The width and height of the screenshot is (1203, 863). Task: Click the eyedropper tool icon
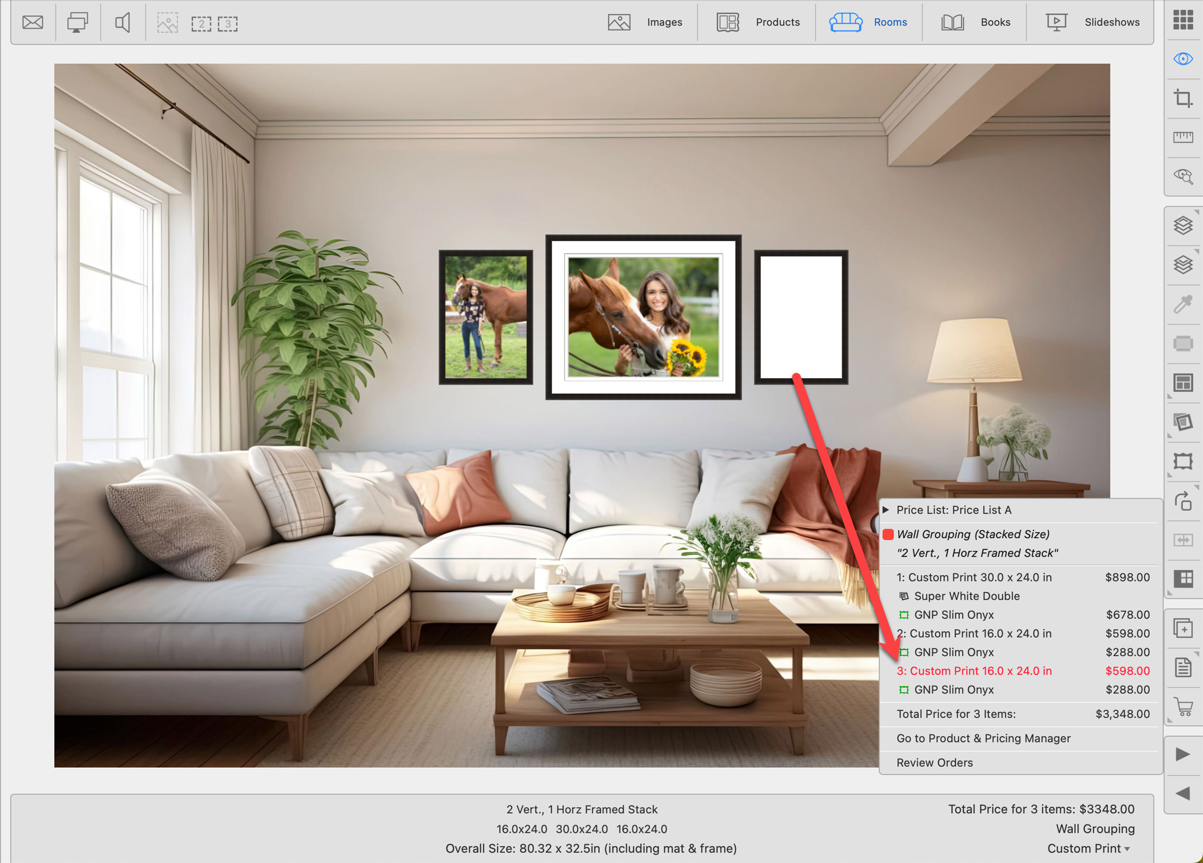(x=1183, y=304)
